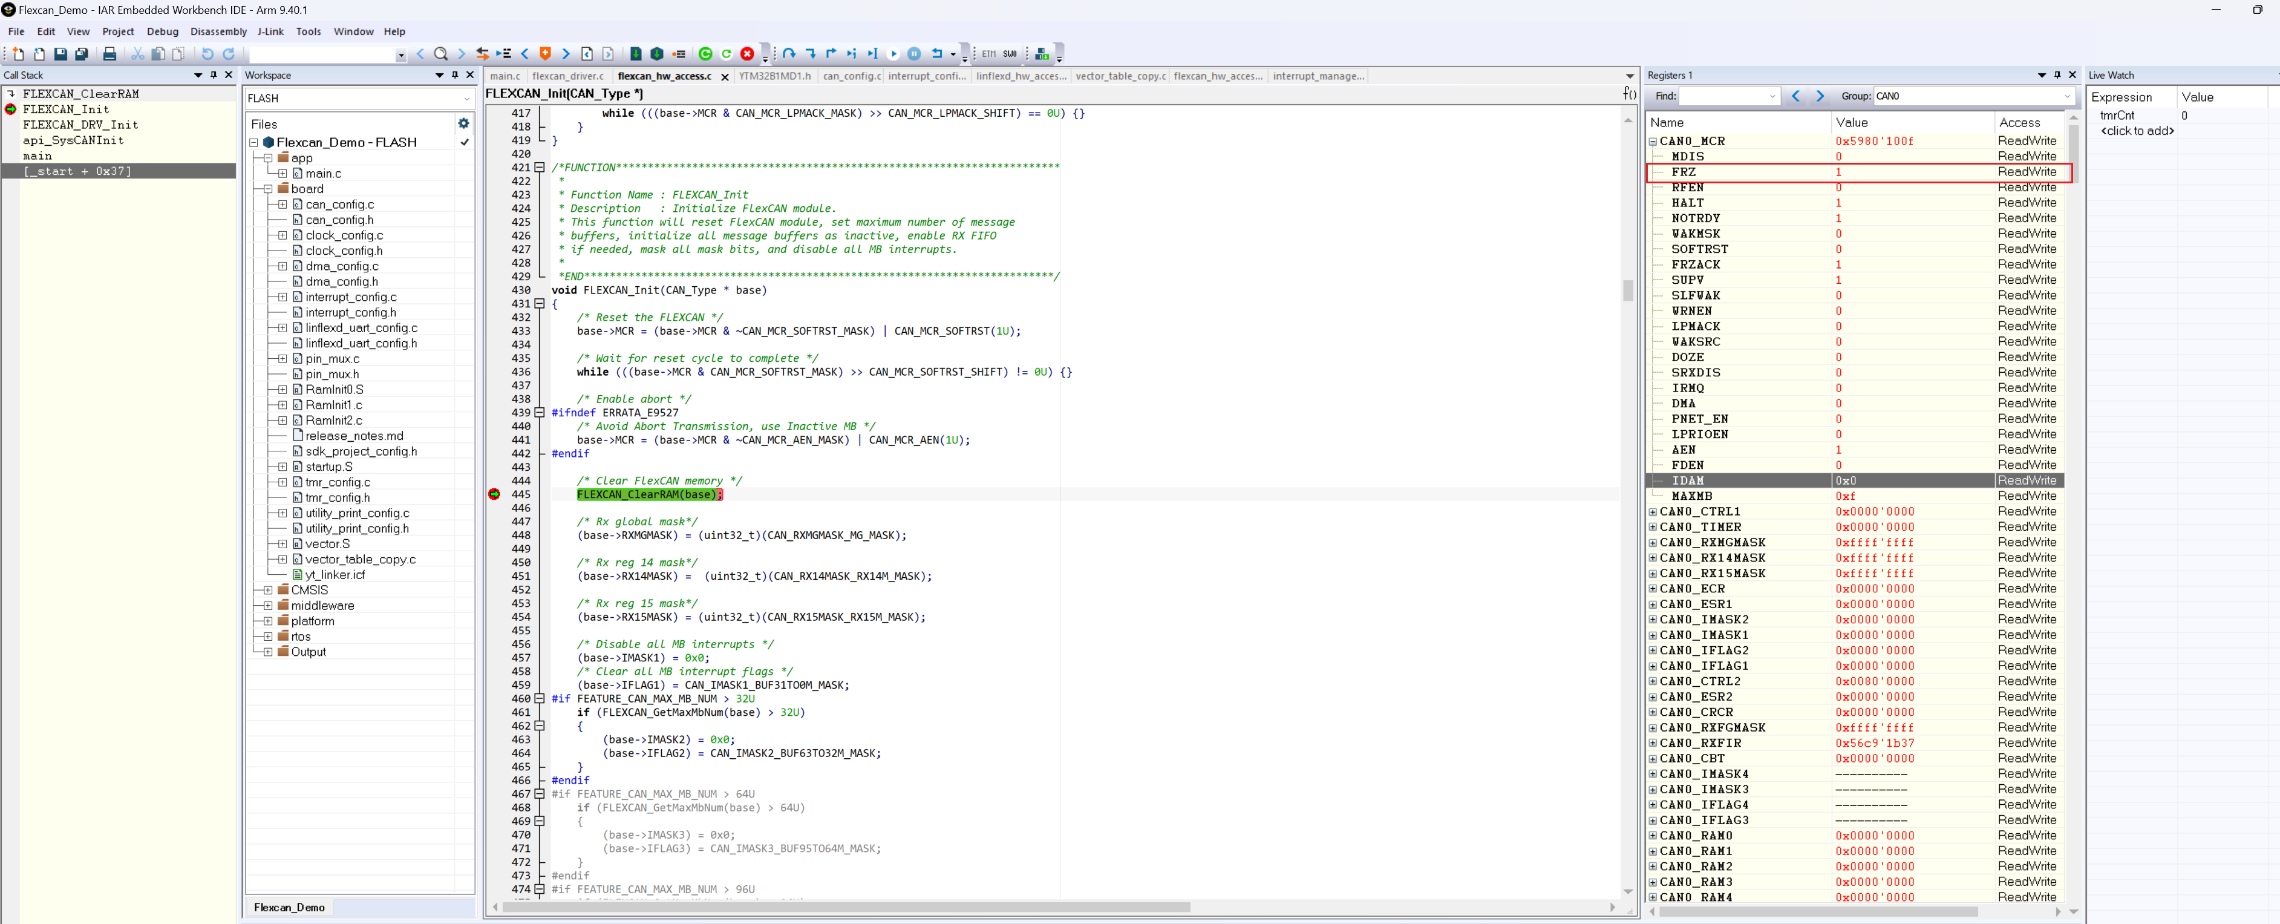Click the editor horizontal scrollbar
Viewport: 2280px width, 924px height.
[x=845, y=907]
